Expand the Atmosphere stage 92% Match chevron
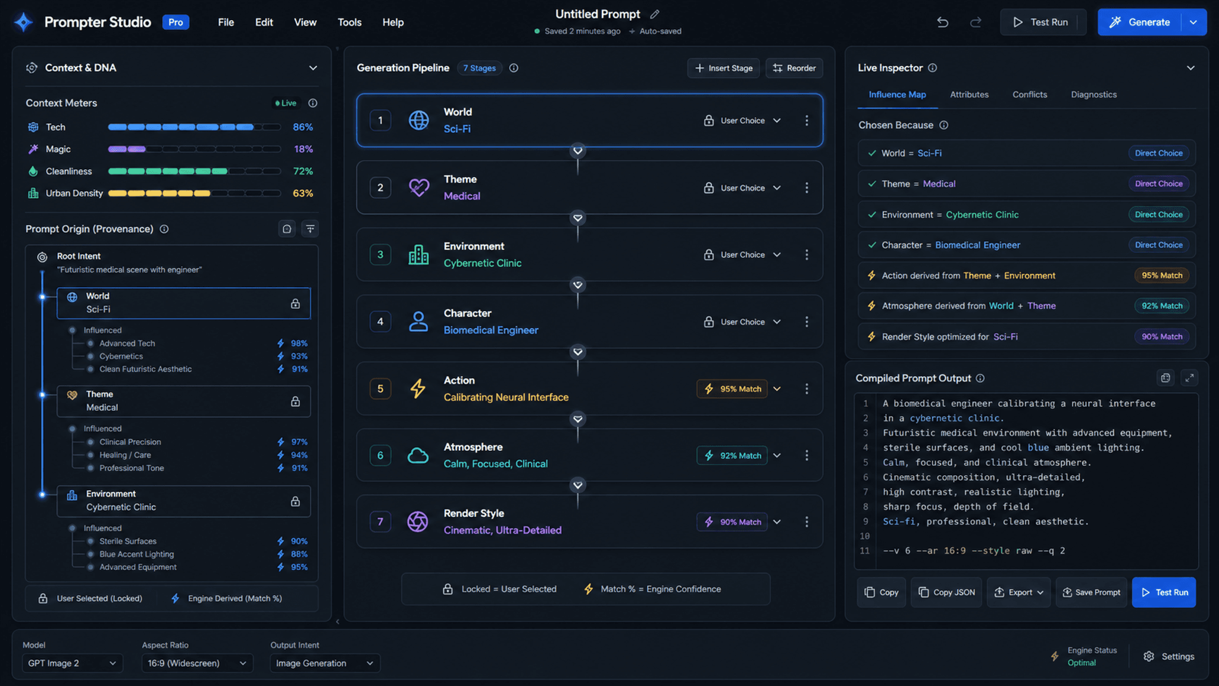The image size is (1219, 686). [x=777, y=455]
